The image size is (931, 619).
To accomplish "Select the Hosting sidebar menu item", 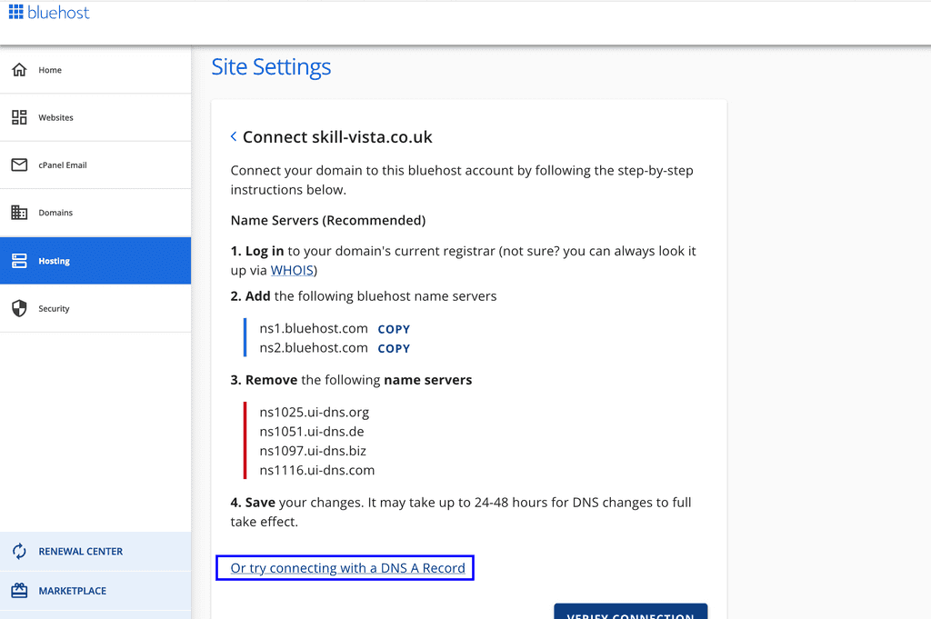I will click(x=95, y=261).
